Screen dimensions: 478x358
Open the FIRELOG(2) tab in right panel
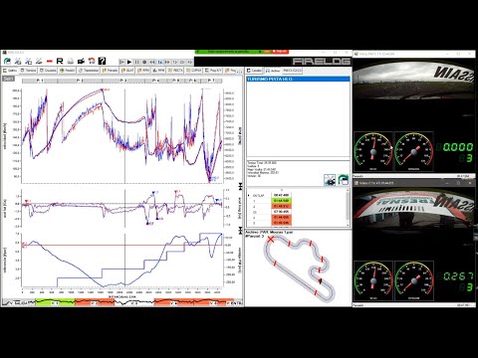[292, 71]
